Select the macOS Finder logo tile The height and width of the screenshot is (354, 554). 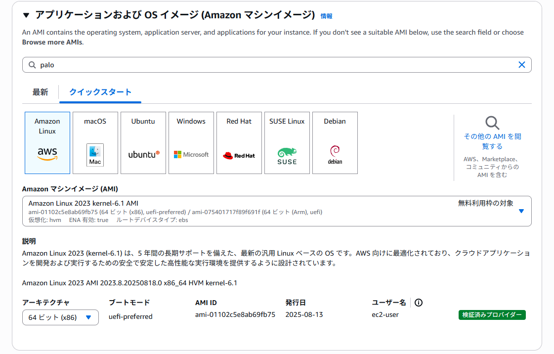click(95, 143)
